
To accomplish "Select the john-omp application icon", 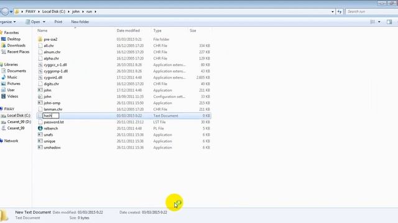I will click(40, 103).
